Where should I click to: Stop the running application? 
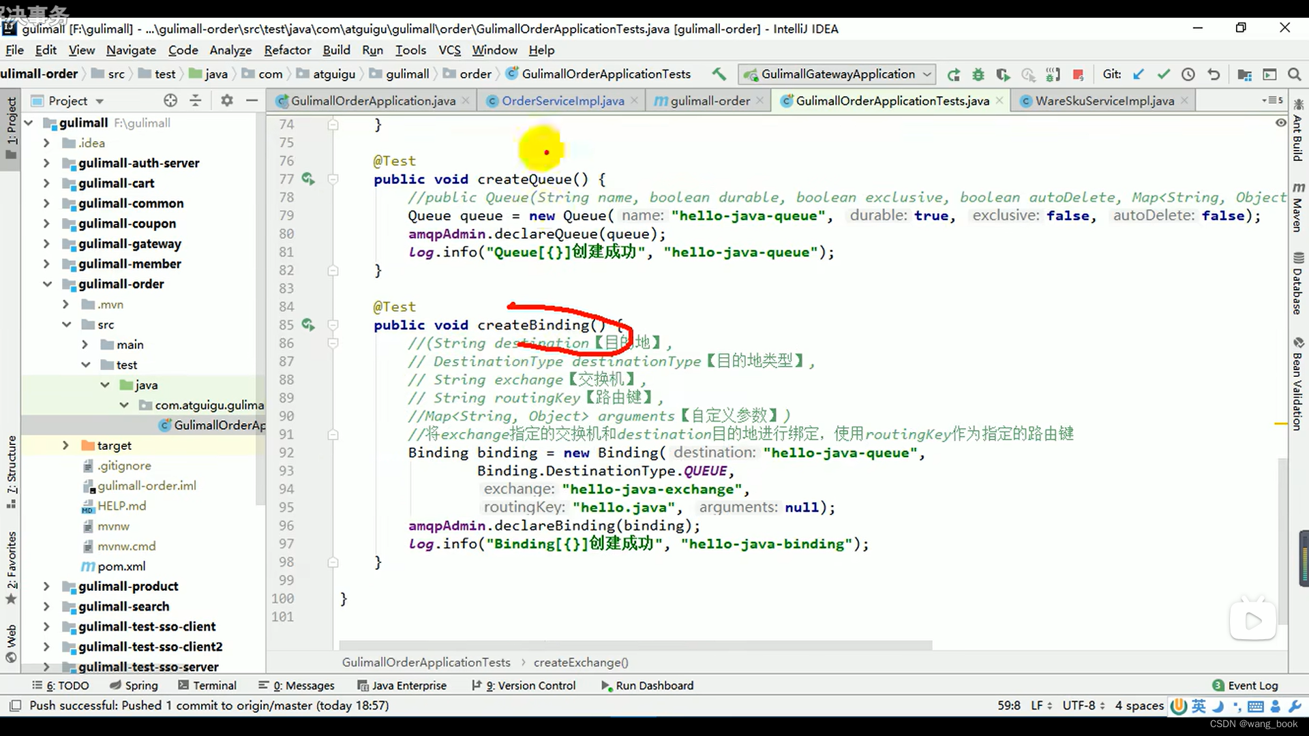coord(1078,74)
